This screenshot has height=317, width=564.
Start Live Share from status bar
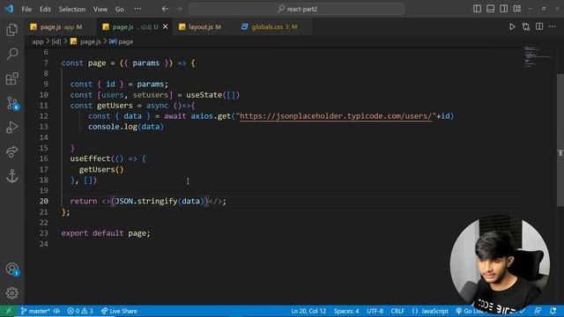point(119,311)
